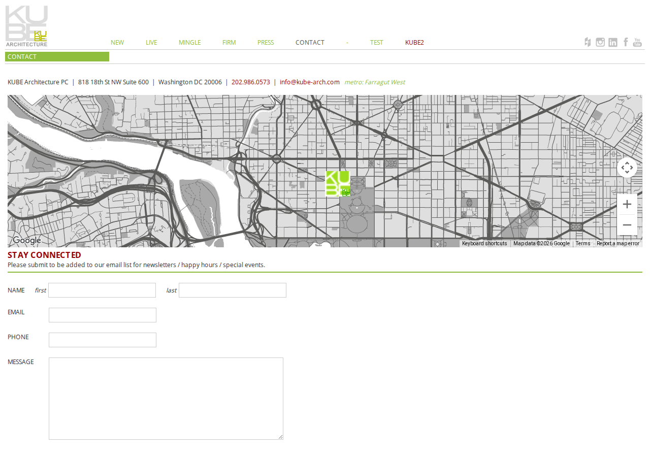Viewport: 650px width, 457px height.
Task: Open the map Terms link
Action: (583, 244)
